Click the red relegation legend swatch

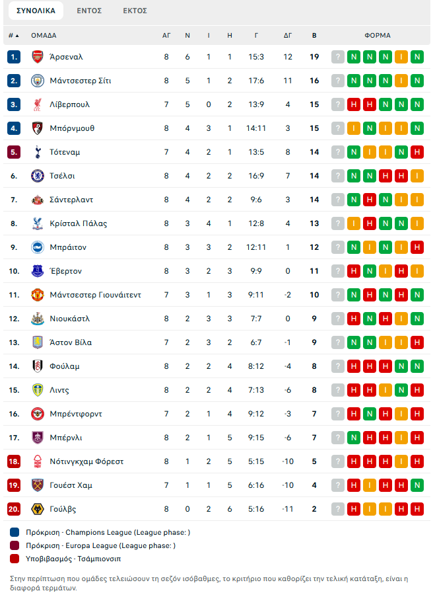coord(15,559)
